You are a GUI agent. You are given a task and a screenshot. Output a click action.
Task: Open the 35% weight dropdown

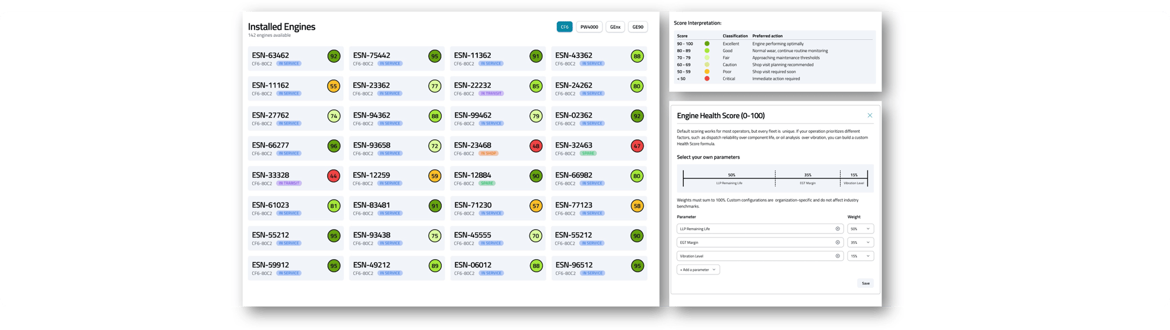861,242
